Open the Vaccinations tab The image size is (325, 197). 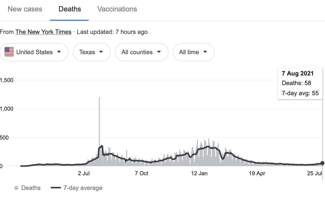coord(117,9)
